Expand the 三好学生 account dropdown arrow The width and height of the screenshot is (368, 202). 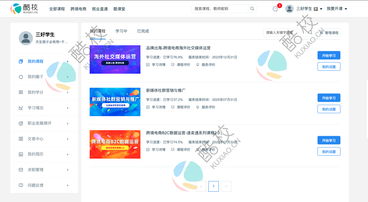[x=321, y=9]
